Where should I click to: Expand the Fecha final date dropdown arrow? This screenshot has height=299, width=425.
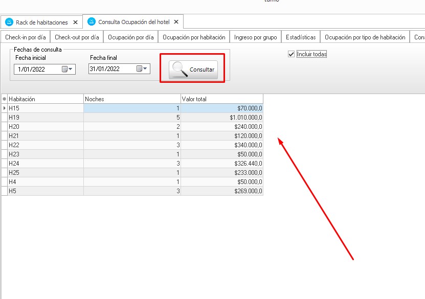(x=146, y=69)
